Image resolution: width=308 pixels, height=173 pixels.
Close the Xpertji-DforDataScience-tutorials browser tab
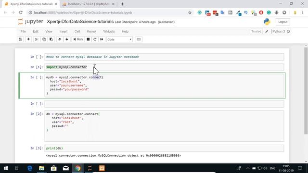point(56,4)
